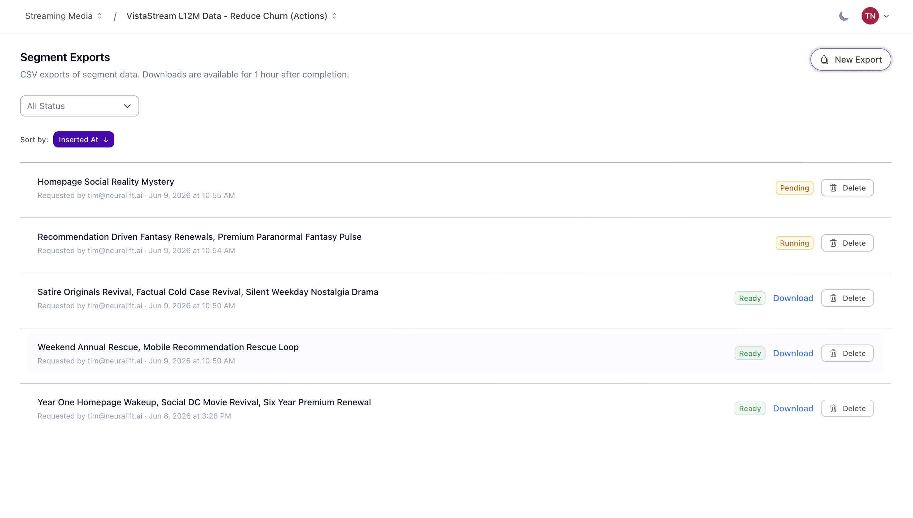913x518 pixels.
Task: Select the Homepage Social Reality Mystery title
Action: click(106, 182)
